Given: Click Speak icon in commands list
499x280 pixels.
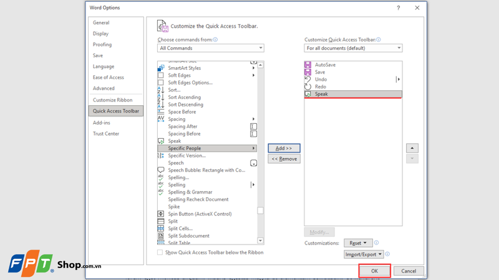Looking at the screenshot, I should coord(161,141).
